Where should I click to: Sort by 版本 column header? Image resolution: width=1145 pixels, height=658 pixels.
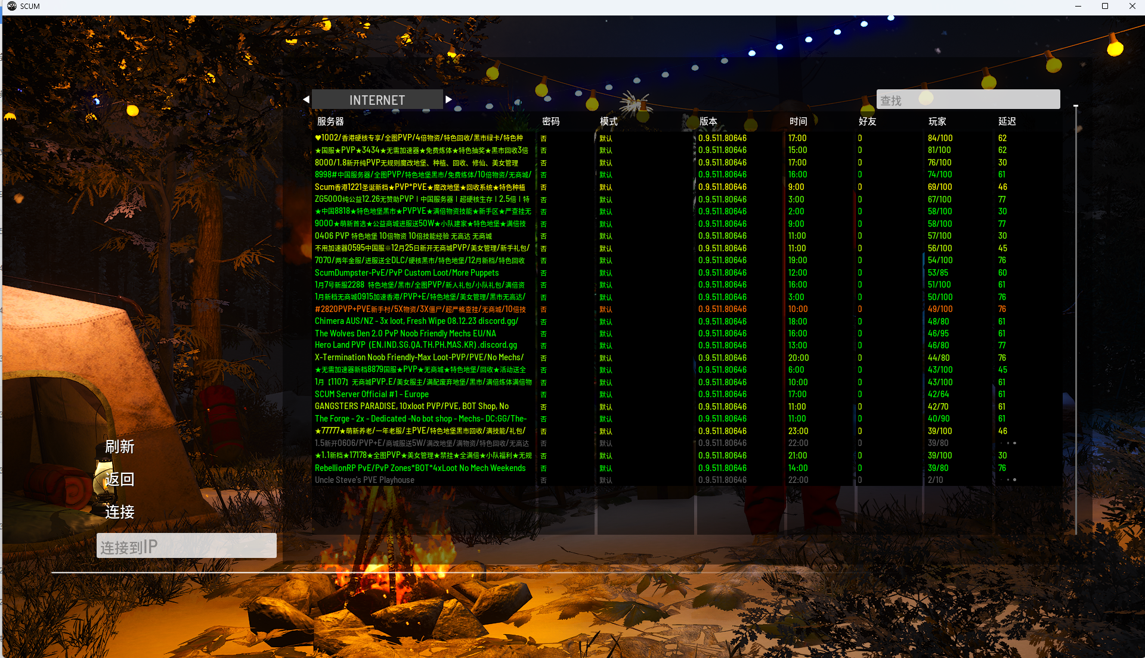point(708,121)
